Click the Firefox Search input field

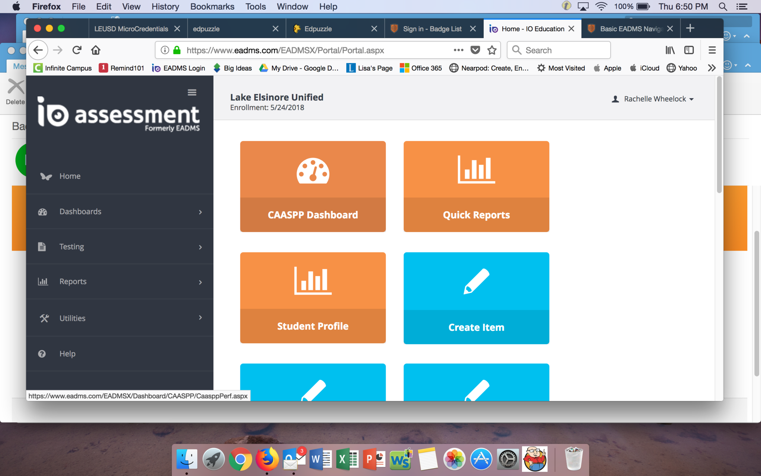click(x=558, y=50)
